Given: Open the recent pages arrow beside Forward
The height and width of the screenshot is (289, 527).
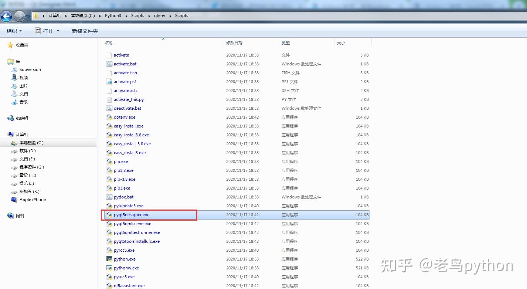Looking at the screenshot, I should pos(28,16).
